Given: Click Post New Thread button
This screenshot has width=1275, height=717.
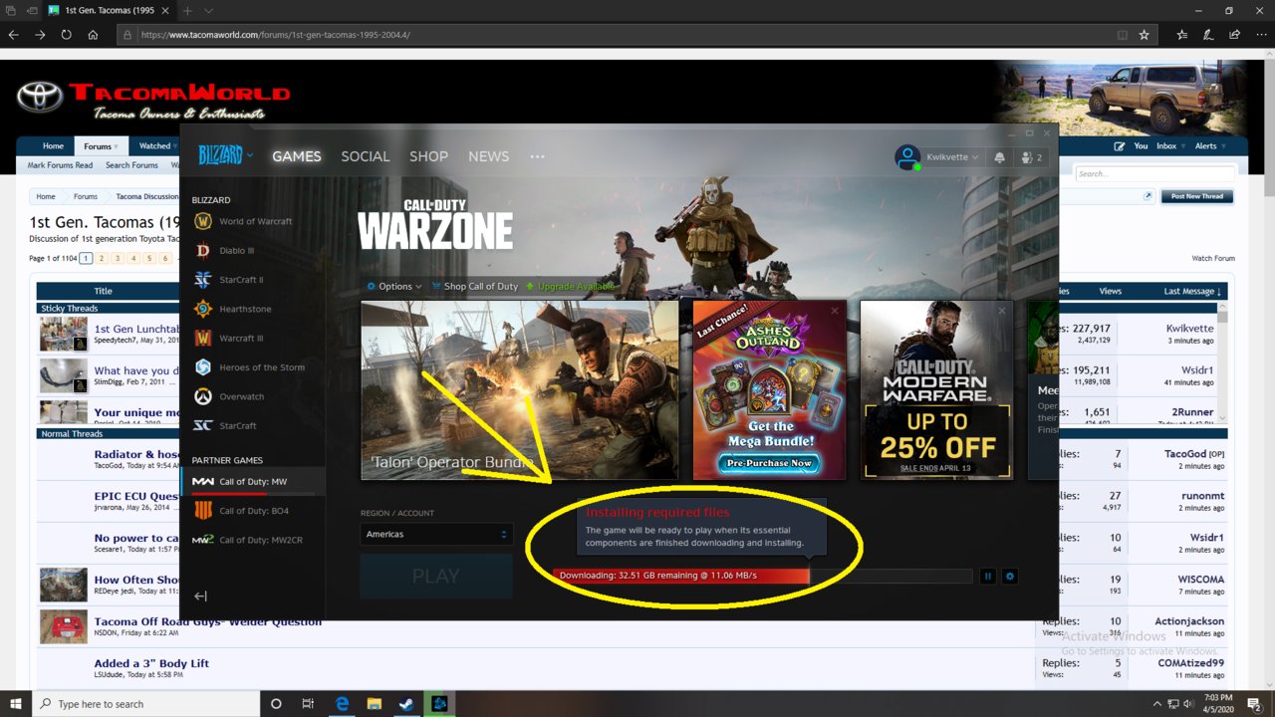Looking at the screenshot, I should (x=1197, y=196).
